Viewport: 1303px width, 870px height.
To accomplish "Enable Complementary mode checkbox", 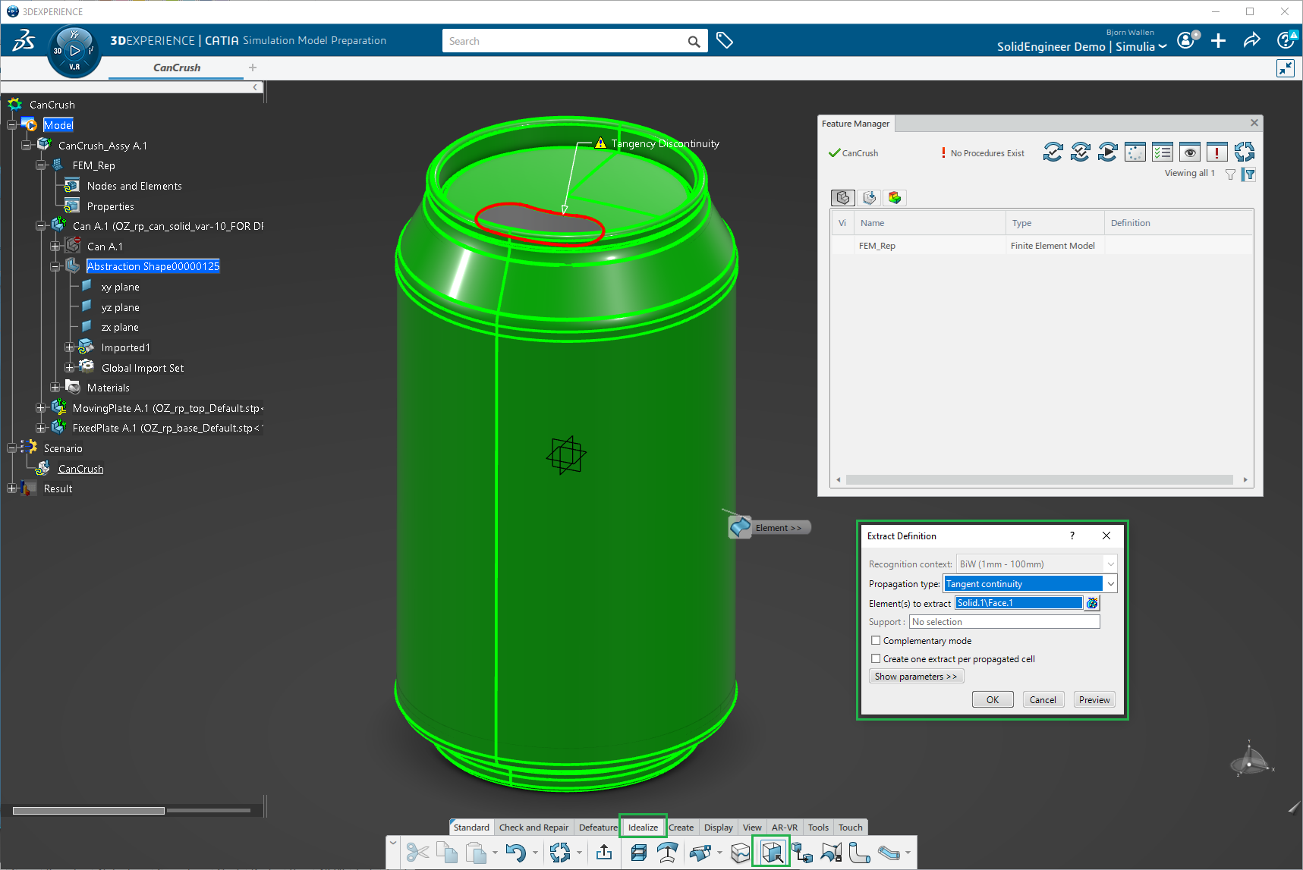I will 876,641.
